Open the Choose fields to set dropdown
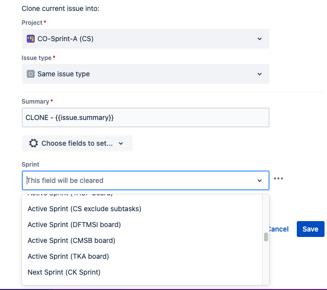Screen dimensions: 327x290 (x=77, y=143)
